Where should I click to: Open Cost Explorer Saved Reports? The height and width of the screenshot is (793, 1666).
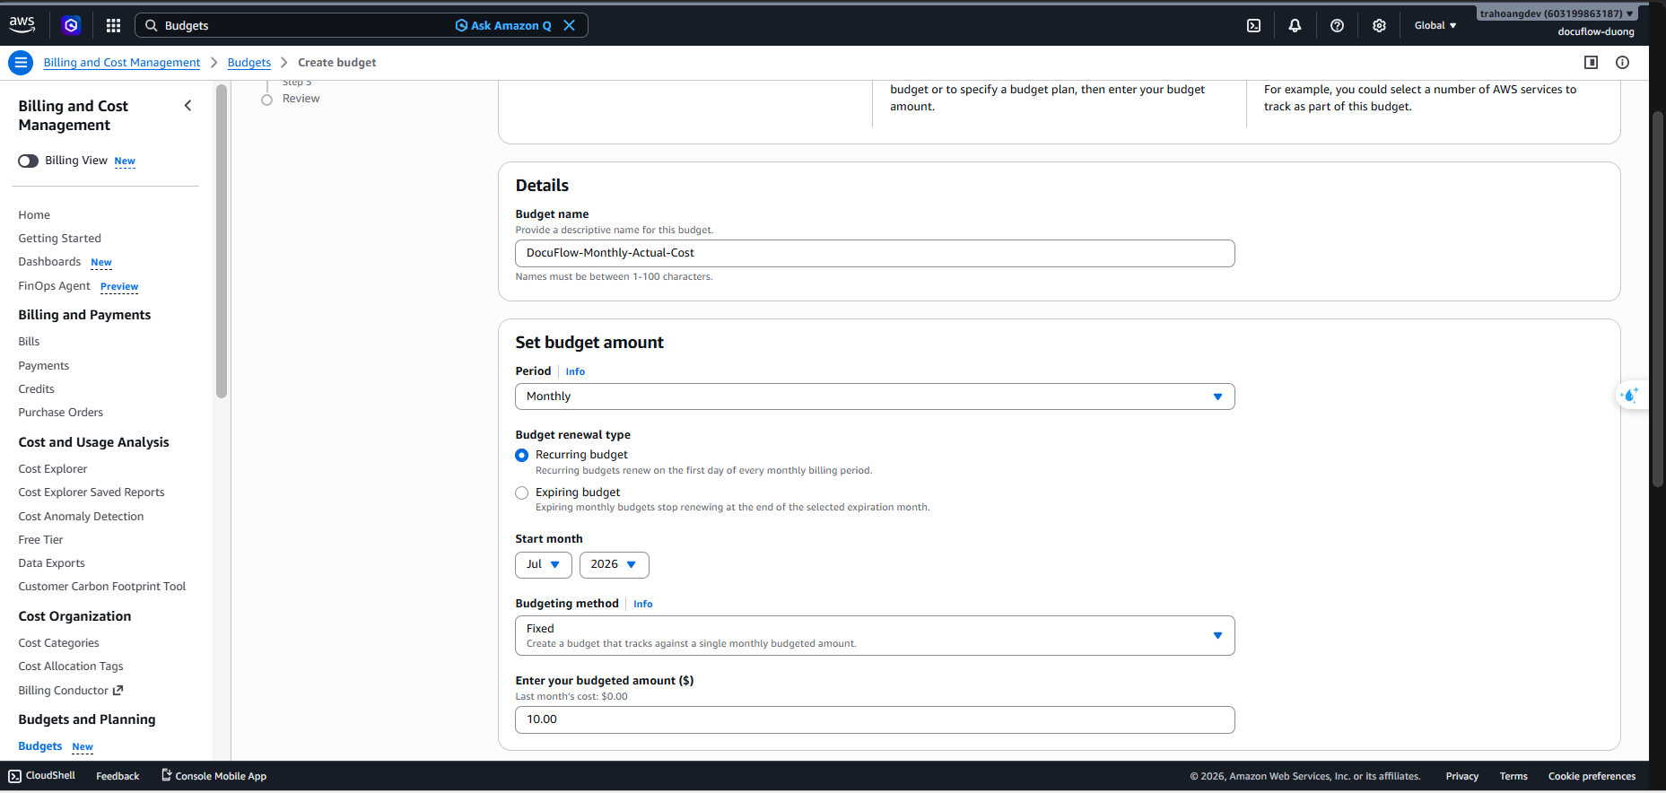[92, 492]
